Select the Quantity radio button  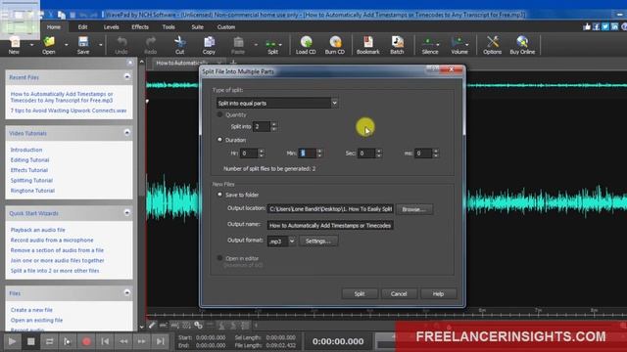pos(219,114)
